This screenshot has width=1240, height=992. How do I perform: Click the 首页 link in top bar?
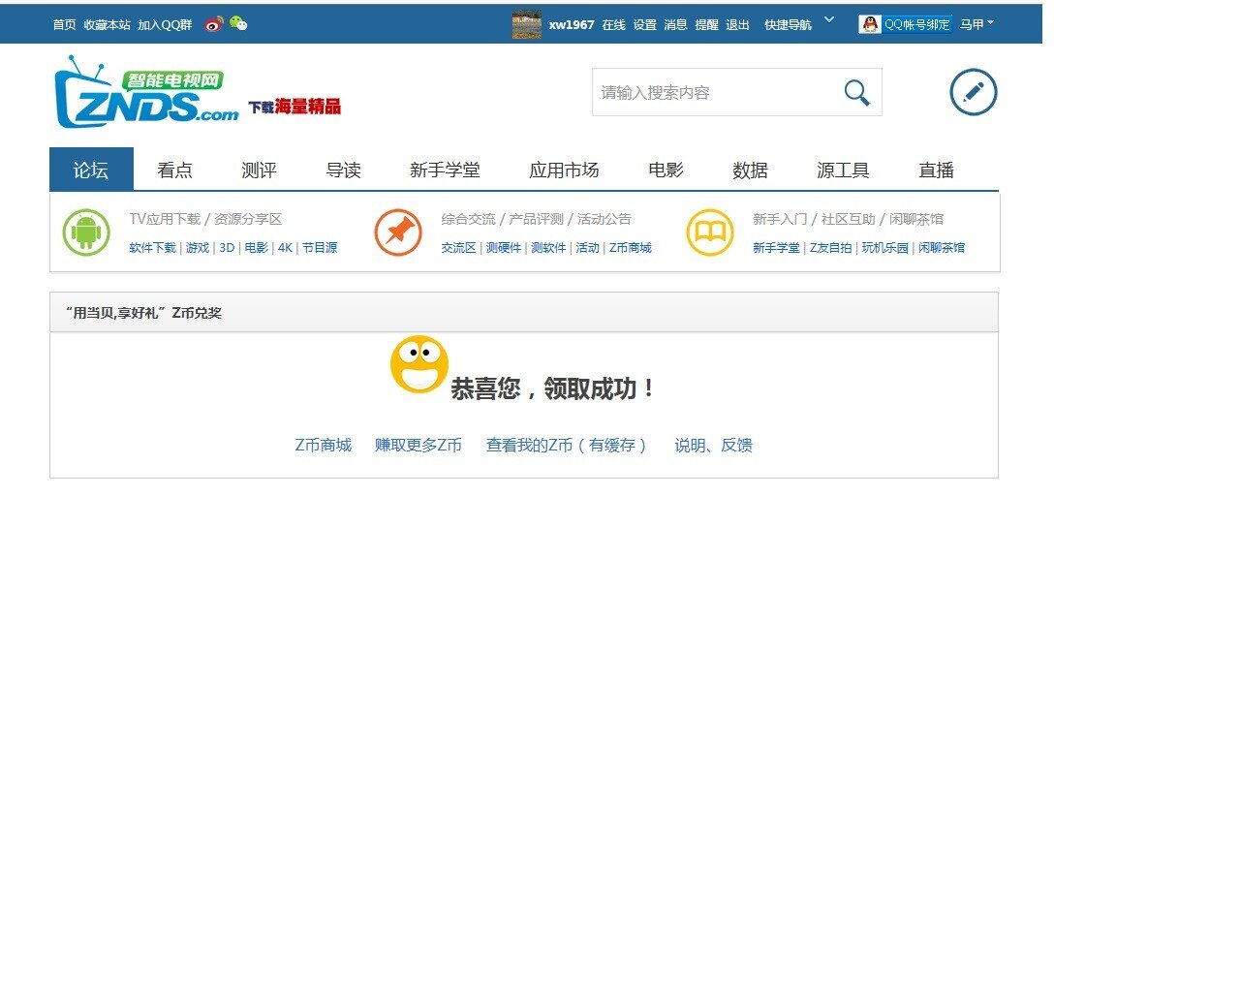click(64, 25)
